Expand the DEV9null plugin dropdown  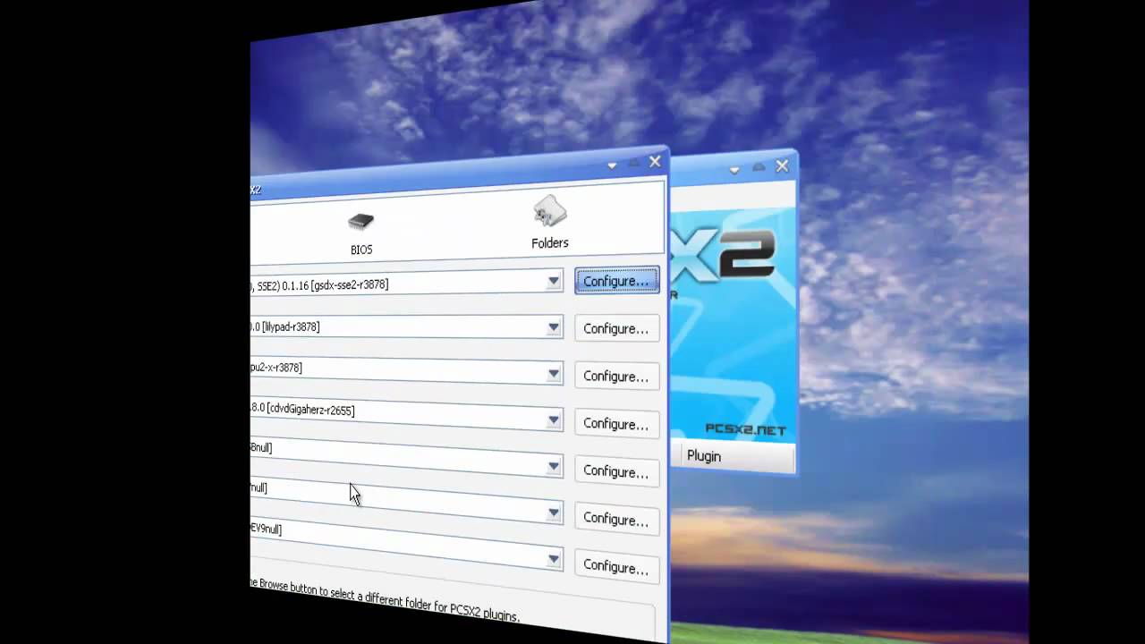tap(554, 560)
